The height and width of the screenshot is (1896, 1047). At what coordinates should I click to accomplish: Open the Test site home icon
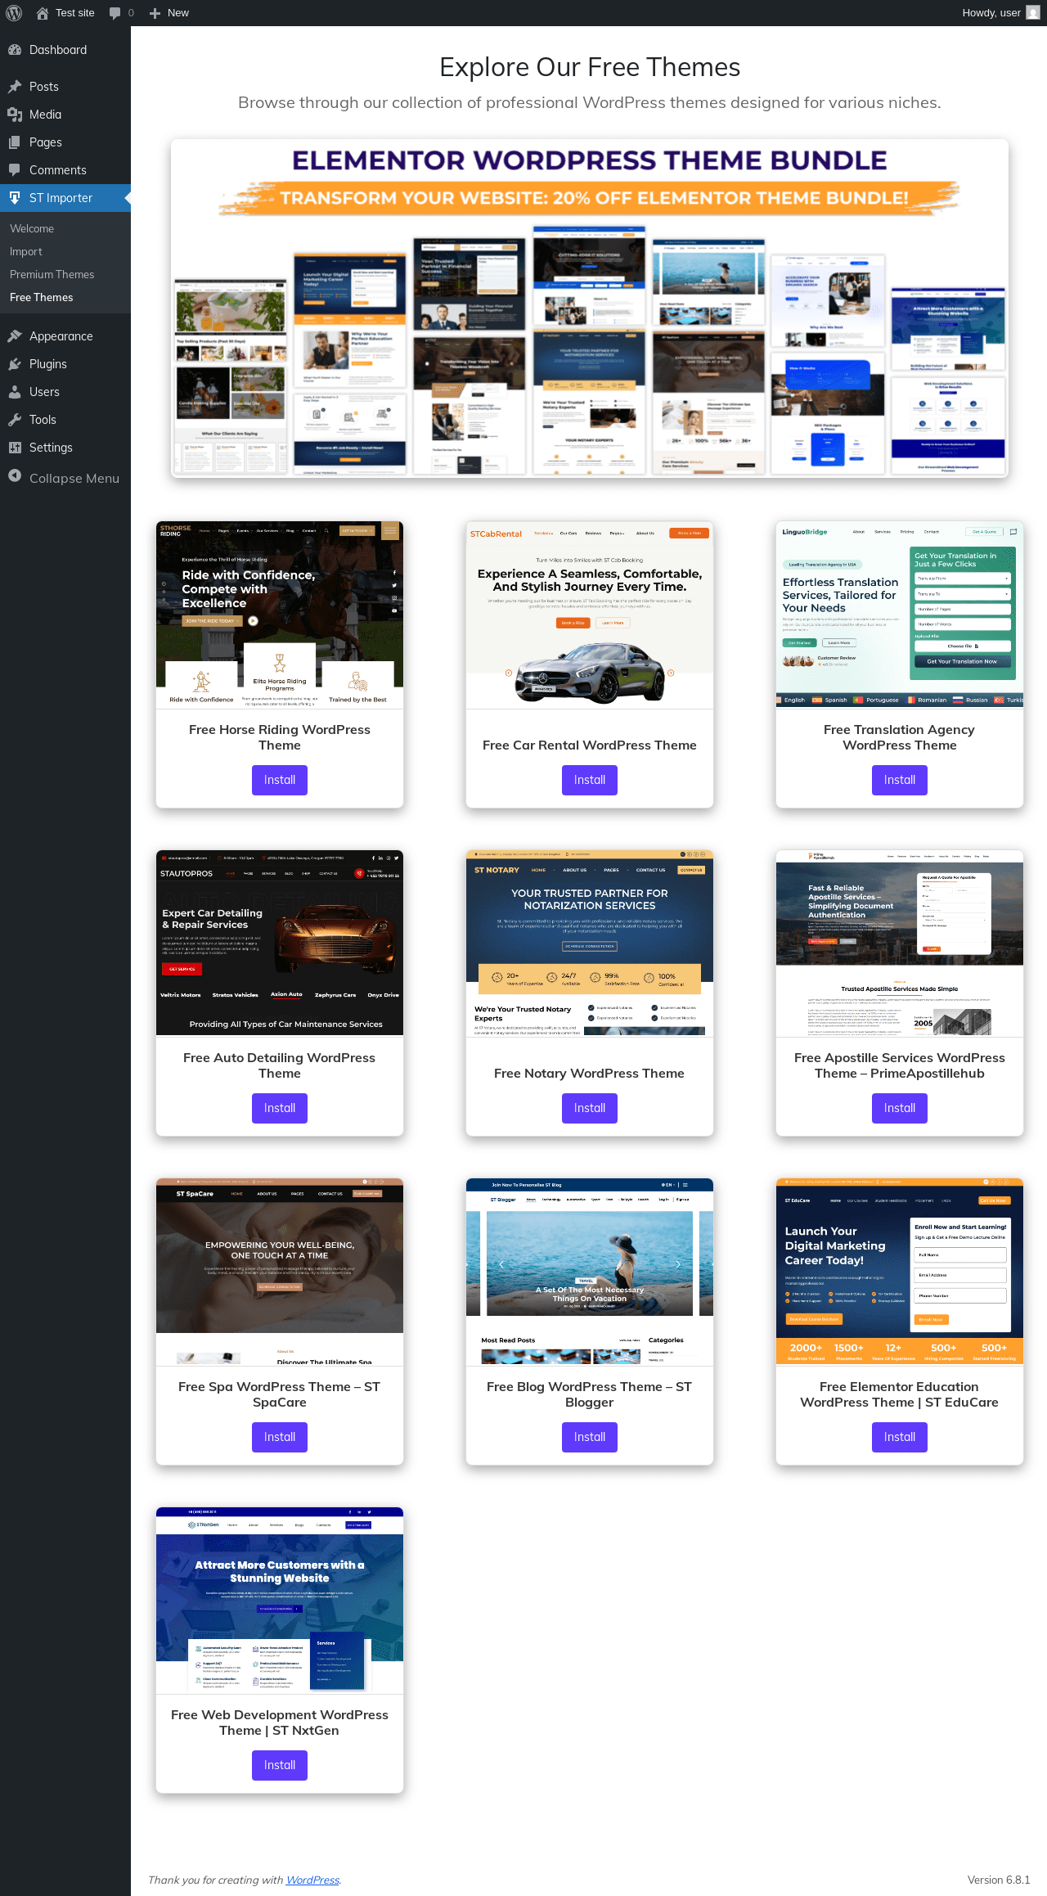[43, 13]
